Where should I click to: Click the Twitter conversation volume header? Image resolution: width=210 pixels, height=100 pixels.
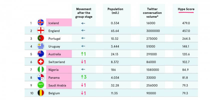coord(154,13)
